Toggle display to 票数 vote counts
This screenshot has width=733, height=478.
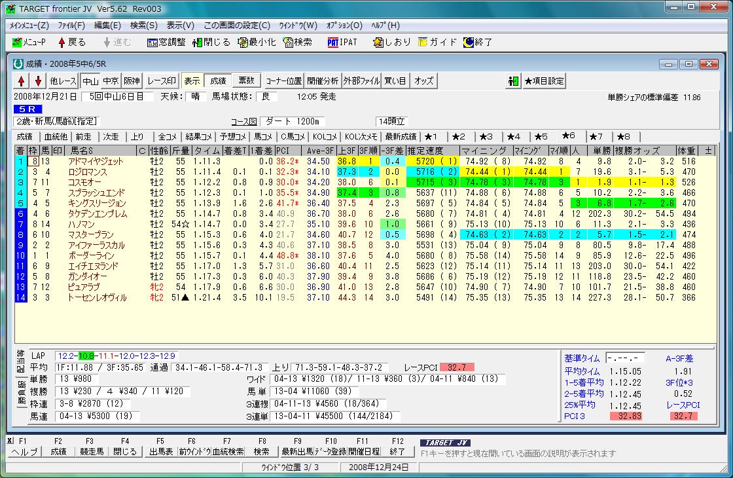[246, 81]
